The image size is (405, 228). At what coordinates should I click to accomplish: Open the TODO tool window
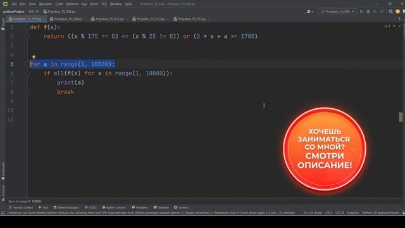click(x=90, y=207)
